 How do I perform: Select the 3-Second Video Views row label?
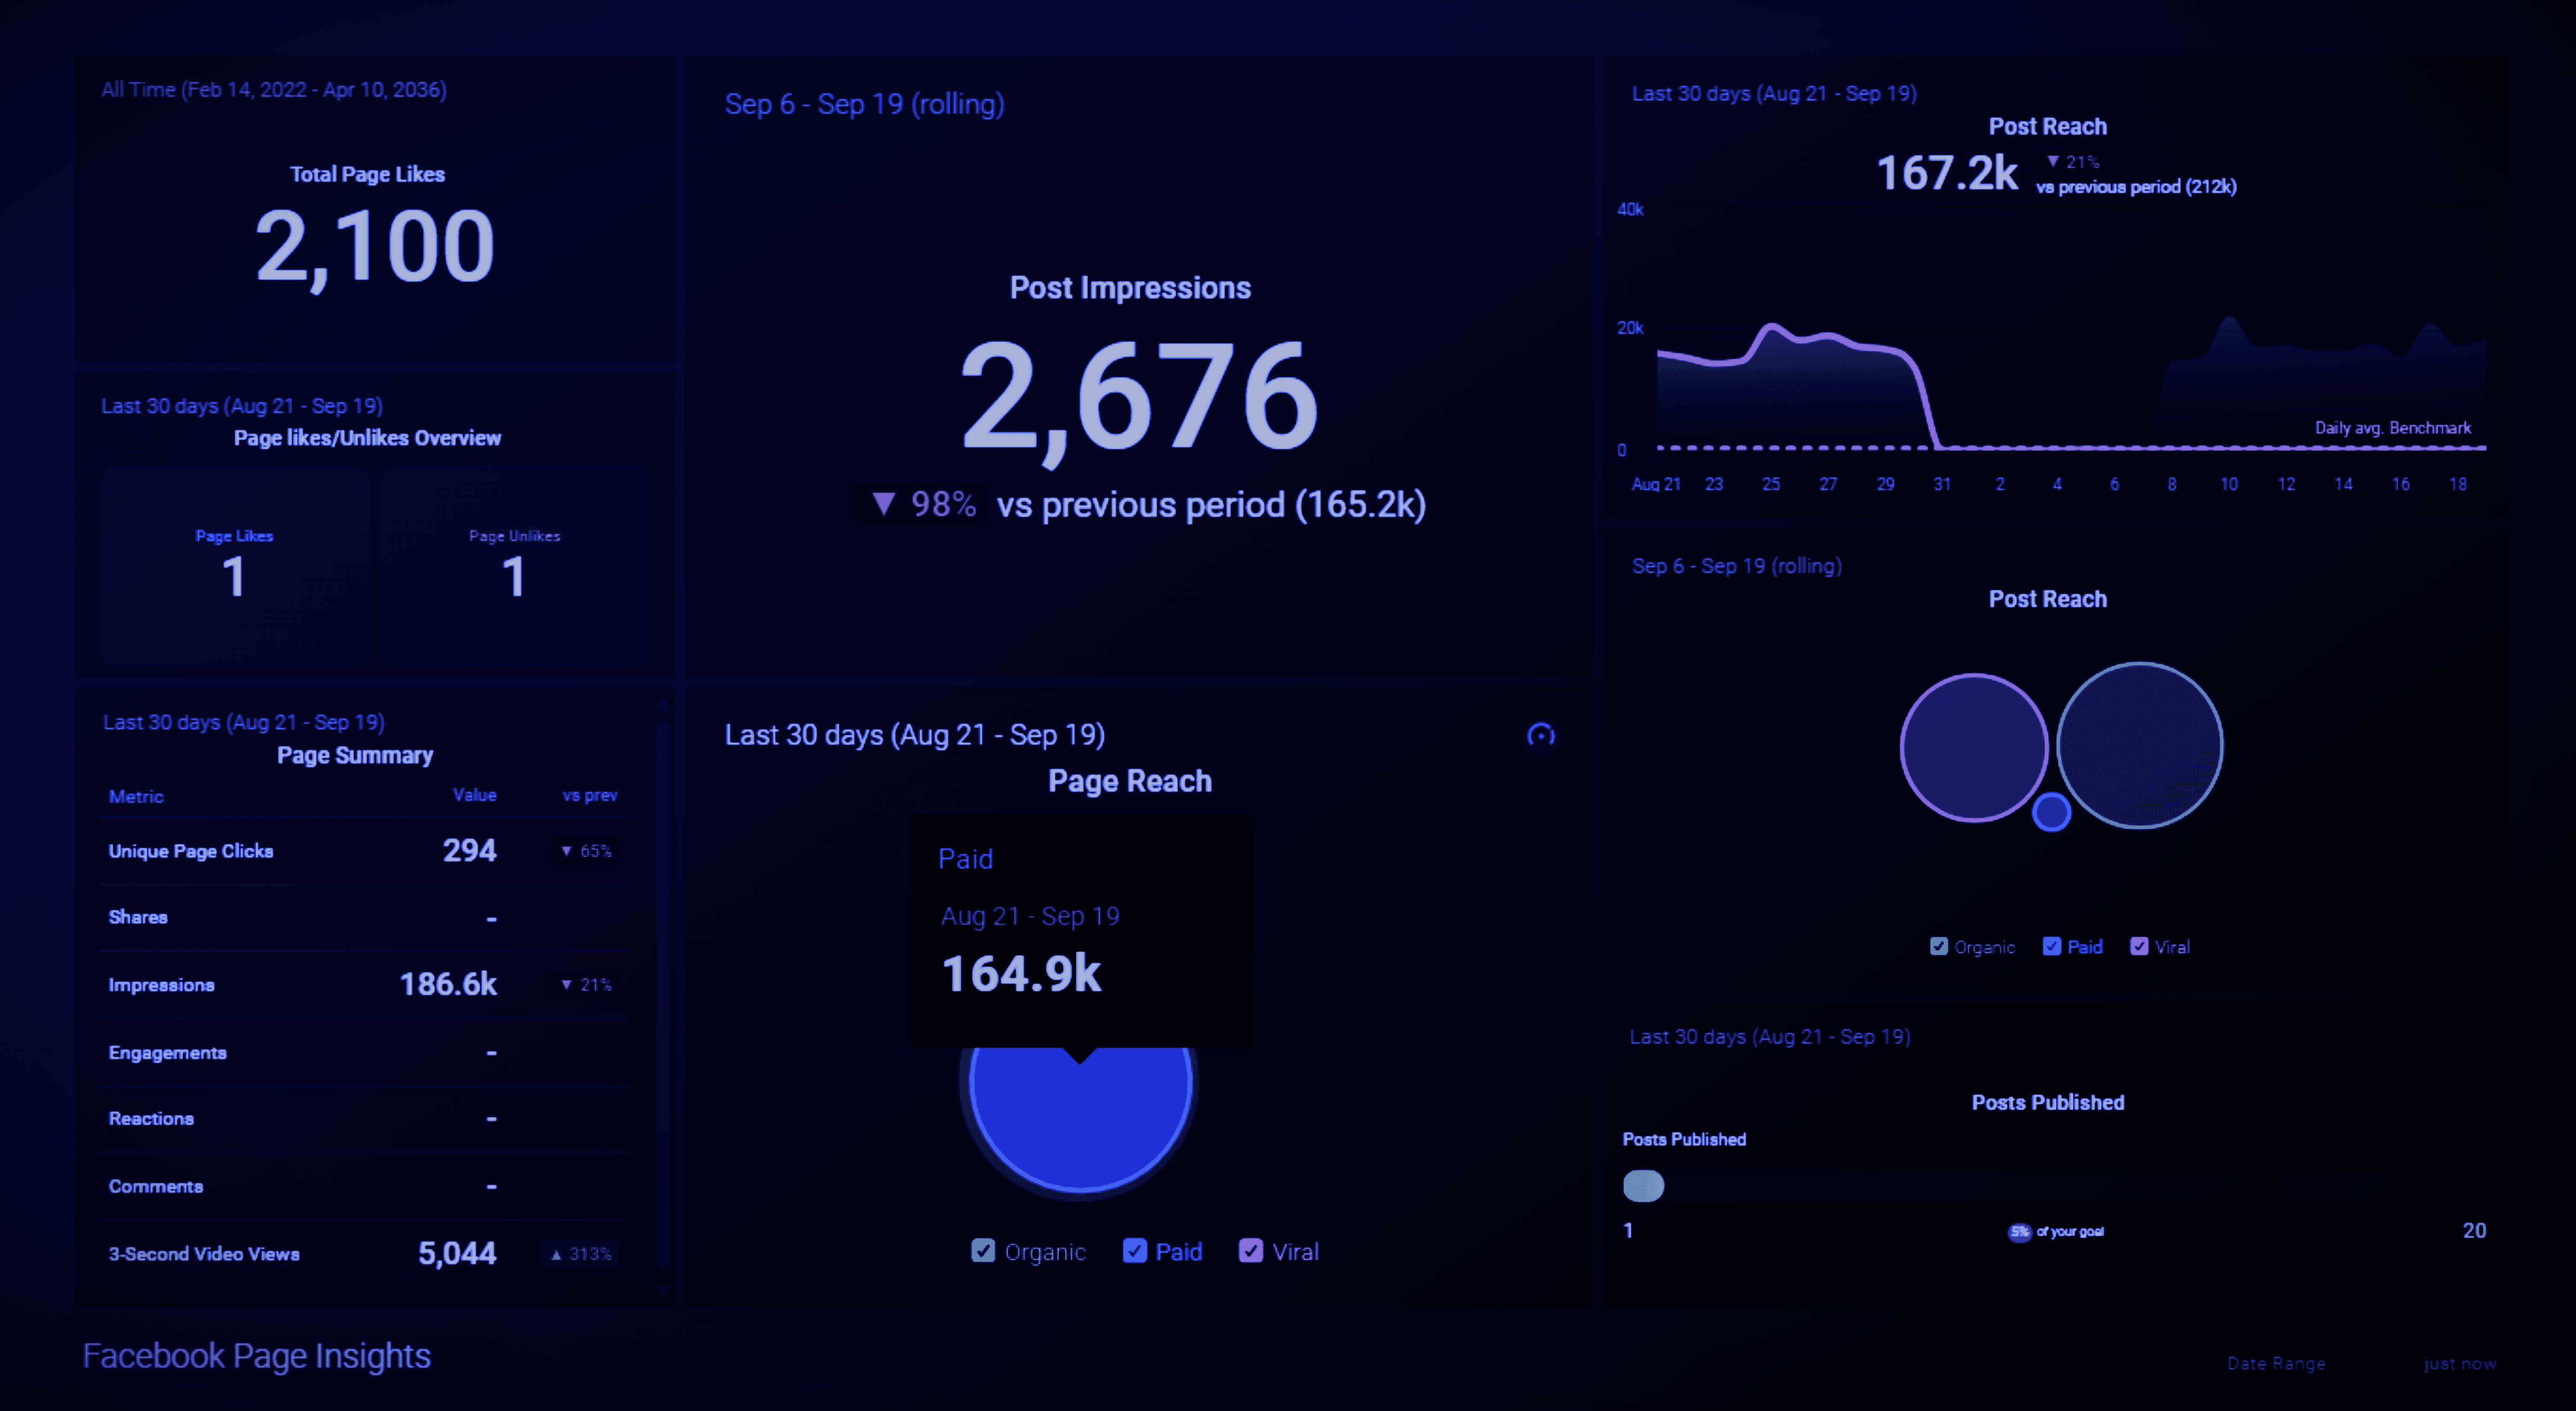[204, 1254]
